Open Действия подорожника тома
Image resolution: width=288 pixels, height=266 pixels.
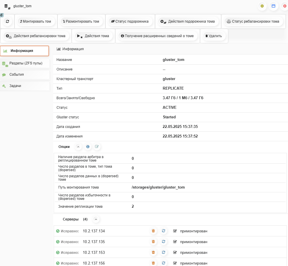coord(188,21)
